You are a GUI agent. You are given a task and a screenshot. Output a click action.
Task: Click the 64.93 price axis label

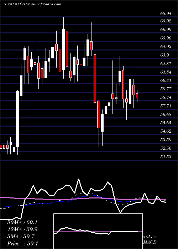point(166,47)
